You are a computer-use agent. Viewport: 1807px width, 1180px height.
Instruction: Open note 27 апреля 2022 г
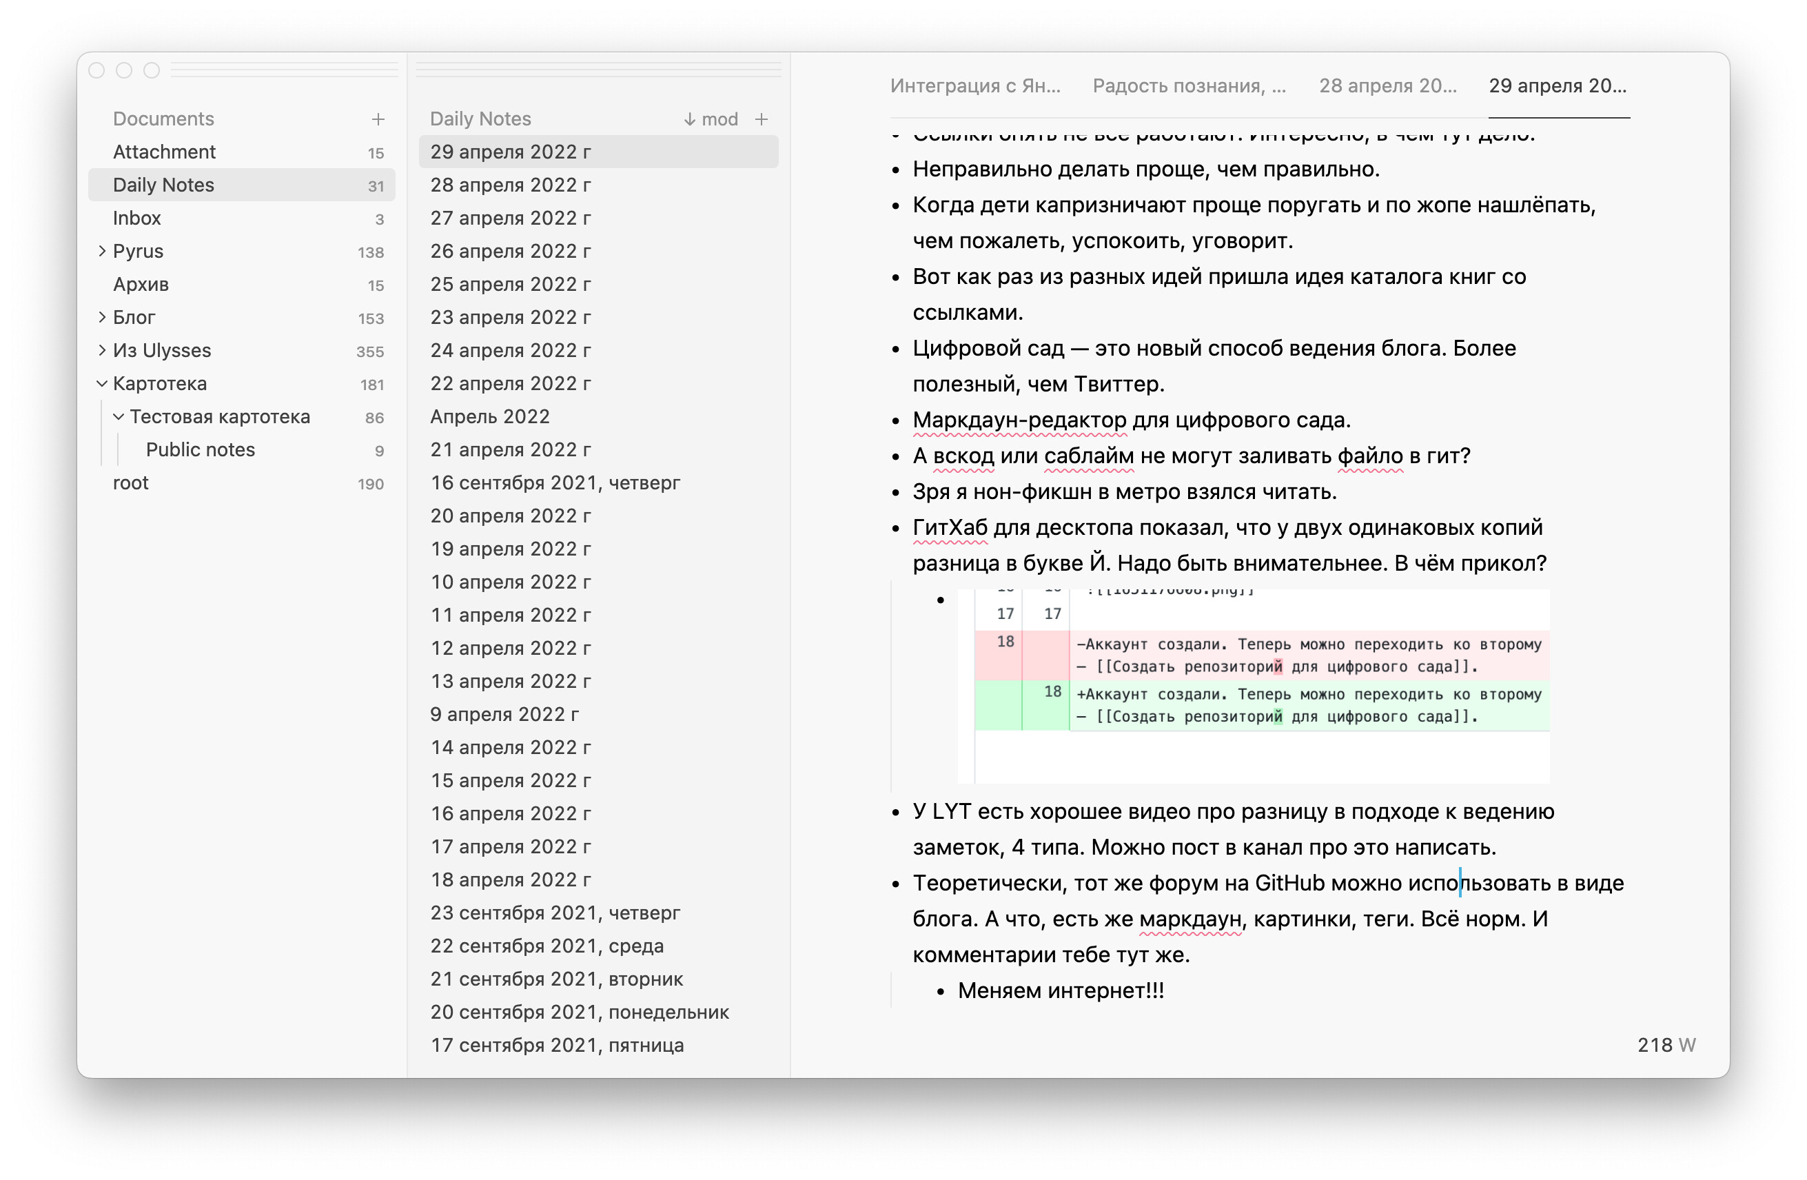(x=510, y=218)
